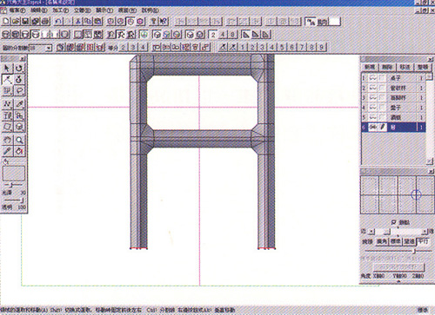The height and width of the screenshot is (315, 435).
Task: Choose the 望遠 lens button
Action: pyautogui.click(x=409, y=241)
